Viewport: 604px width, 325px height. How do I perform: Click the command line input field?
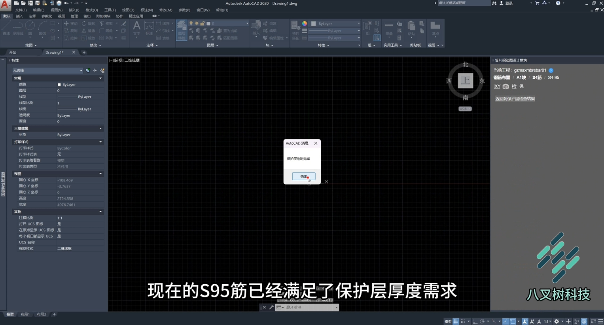(x=310, y=307)
